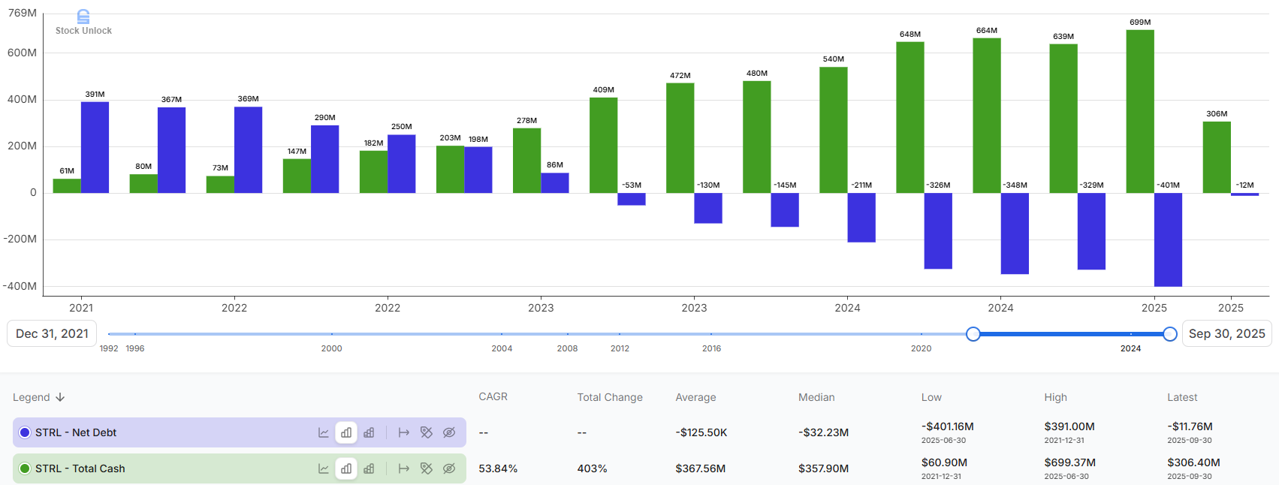Click the Total Change column header
Screen dimensions: 1279x485
pos(610,397)
